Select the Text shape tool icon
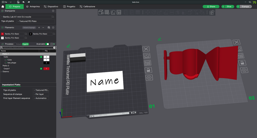This screenshot has height=138, width=257. [196, 12]
